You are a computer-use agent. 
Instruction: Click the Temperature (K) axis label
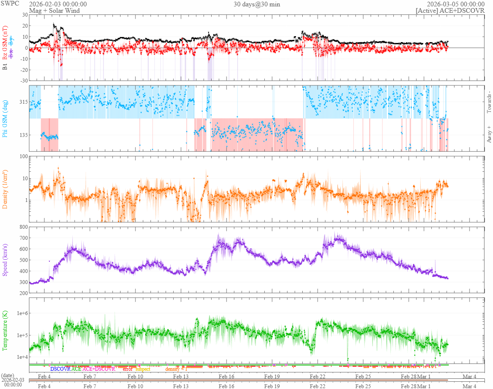click(5, 331)
